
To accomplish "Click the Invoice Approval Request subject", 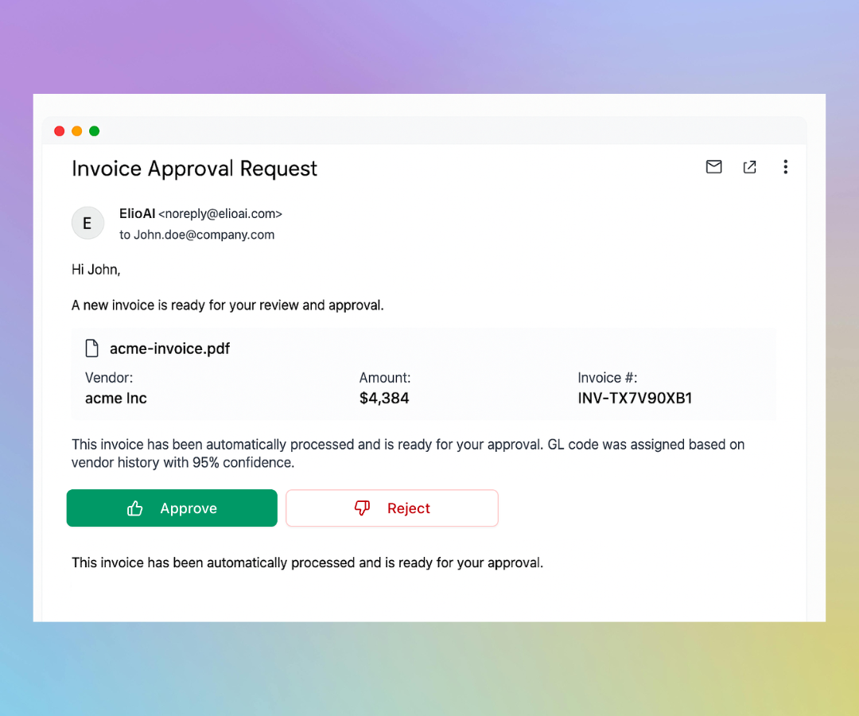I will point(195,168).
